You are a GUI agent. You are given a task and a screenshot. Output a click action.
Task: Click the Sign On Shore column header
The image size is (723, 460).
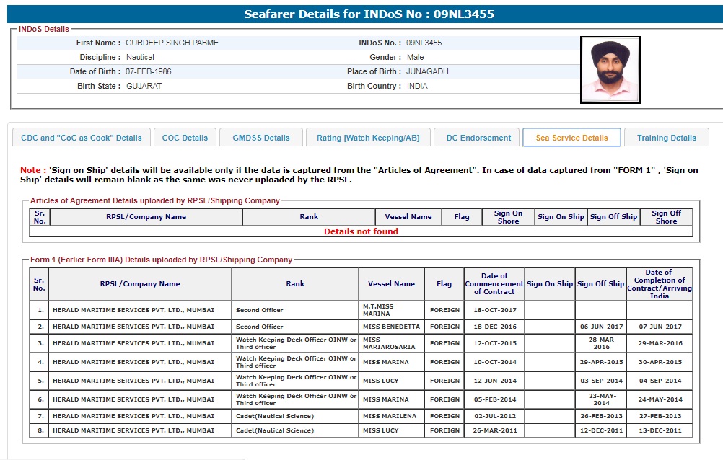click(x=508, y=217)
